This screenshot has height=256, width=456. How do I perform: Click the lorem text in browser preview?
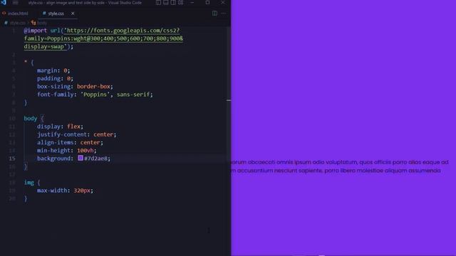click(340, 166)
